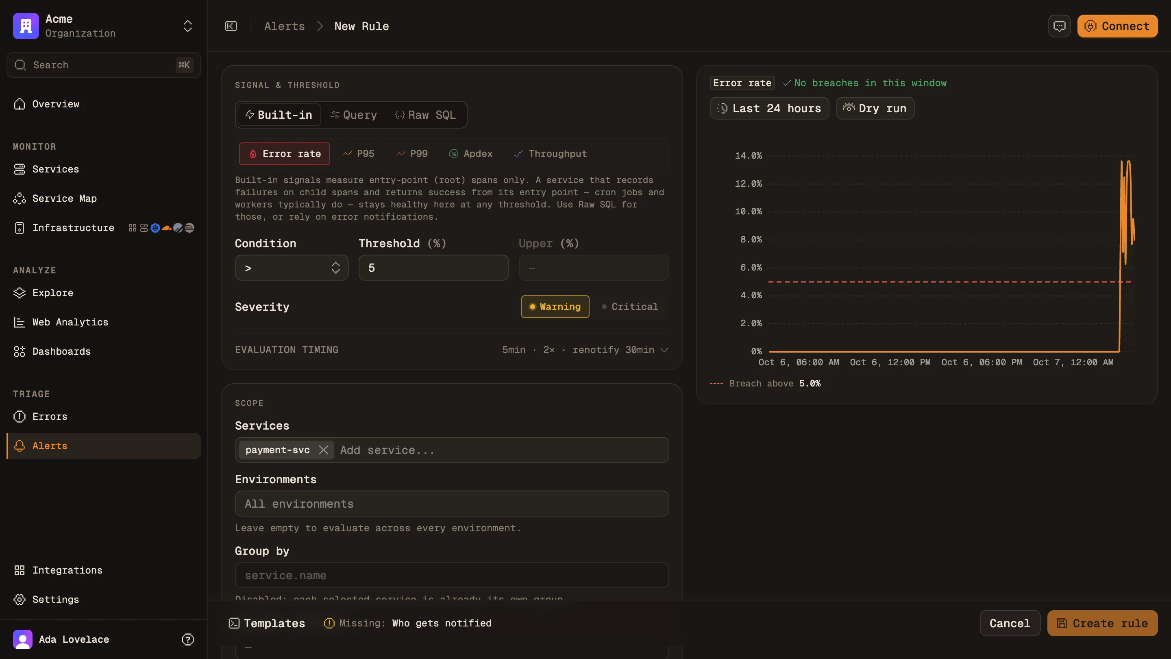Viewport: 1171px width, 659px height.
Task: Click the Add service input
Action: coord(502,450)
